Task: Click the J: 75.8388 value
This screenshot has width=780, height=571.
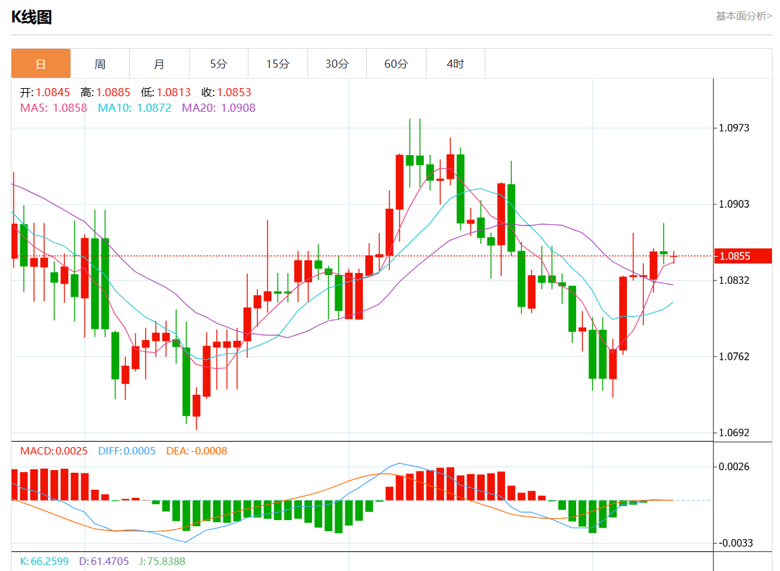Action: (x=162, y=561)
